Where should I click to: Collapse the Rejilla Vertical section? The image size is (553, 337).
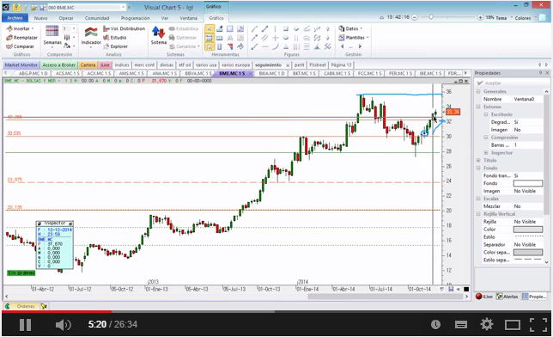click(478, 214)
